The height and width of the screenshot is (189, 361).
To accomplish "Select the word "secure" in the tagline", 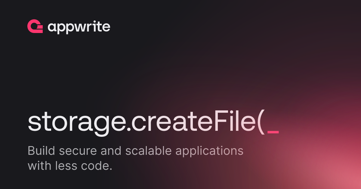I will pyautogui.click(x=77, y=151).
